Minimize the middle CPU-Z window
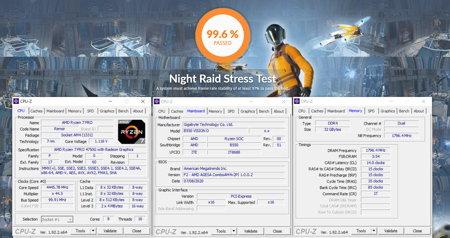450x238 pixels. tap(251, 102)
